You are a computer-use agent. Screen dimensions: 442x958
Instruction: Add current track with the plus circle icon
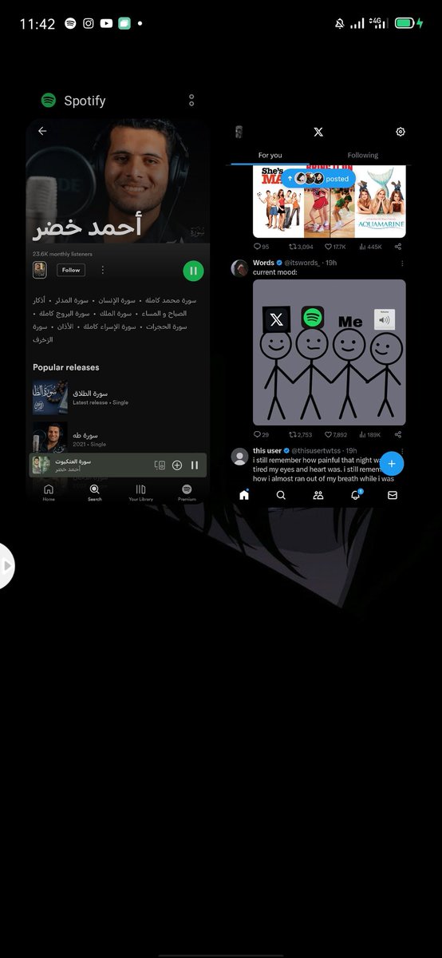[177, 465]
